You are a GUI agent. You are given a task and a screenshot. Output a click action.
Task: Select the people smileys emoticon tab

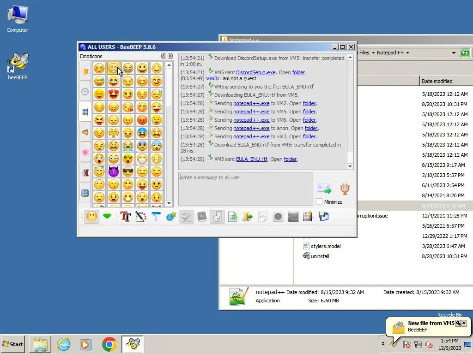[x=85, y=112]
